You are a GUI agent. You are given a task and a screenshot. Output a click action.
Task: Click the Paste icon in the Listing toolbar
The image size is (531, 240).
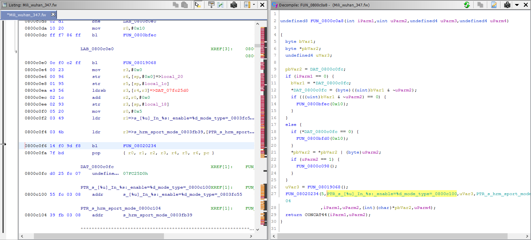tap(185, 5)
